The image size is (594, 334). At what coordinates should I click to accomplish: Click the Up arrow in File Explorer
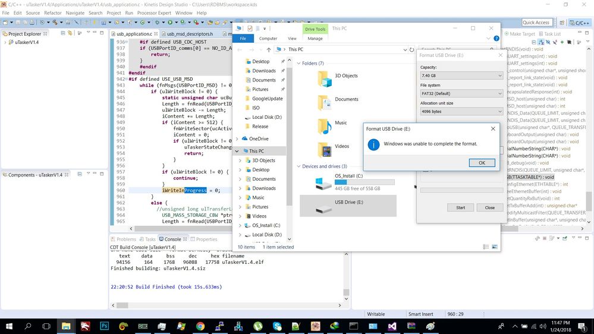[x=269, y=50]
